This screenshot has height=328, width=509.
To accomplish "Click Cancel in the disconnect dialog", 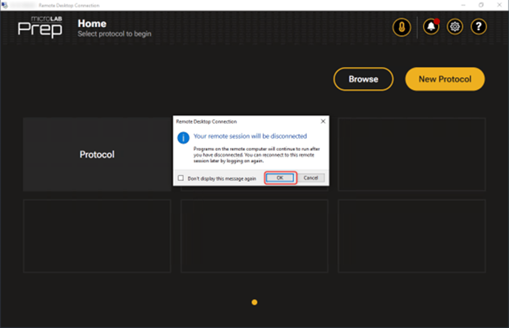I will [311, 178].
